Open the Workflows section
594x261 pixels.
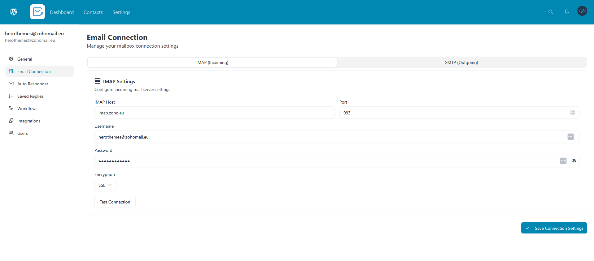point(27,109)
